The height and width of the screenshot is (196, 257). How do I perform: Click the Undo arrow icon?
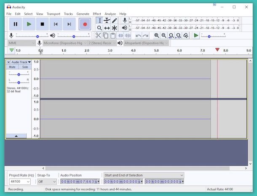pyautogui.click(x=138, y=35)
